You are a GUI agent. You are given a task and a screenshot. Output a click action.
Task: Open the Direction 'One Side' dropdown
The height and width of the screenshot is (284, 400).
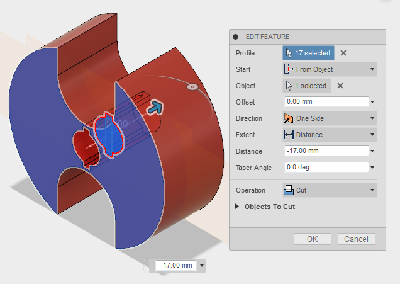click(330, 118)
